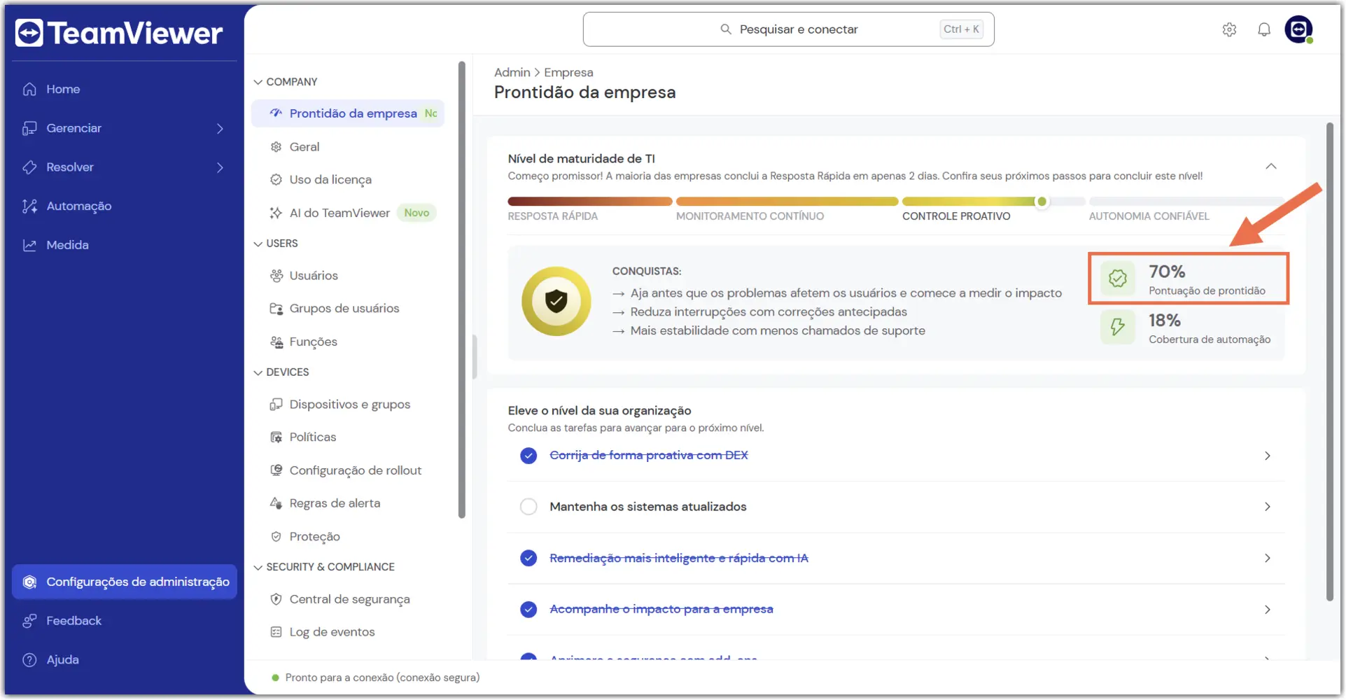Expand the Gerenciar submenu arrow

pos(220,128)
